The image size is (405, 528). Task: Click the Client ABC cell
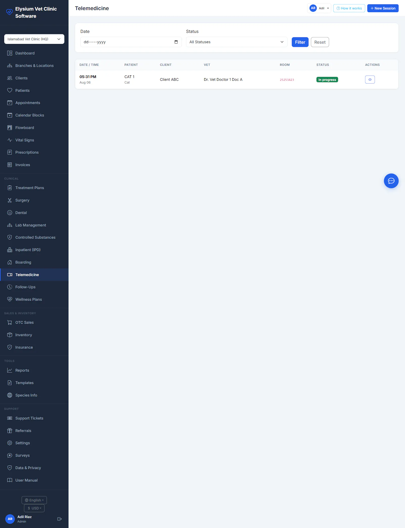coord(169,80)
